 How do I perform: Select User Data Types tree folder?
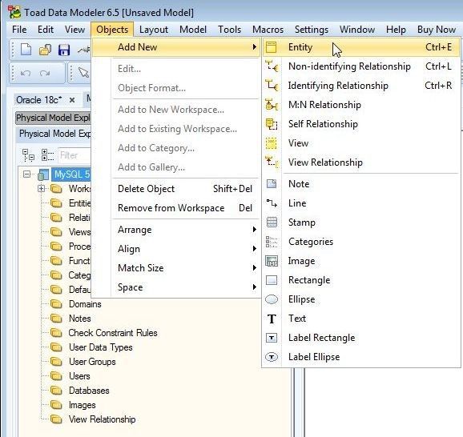tap(100, 347)
